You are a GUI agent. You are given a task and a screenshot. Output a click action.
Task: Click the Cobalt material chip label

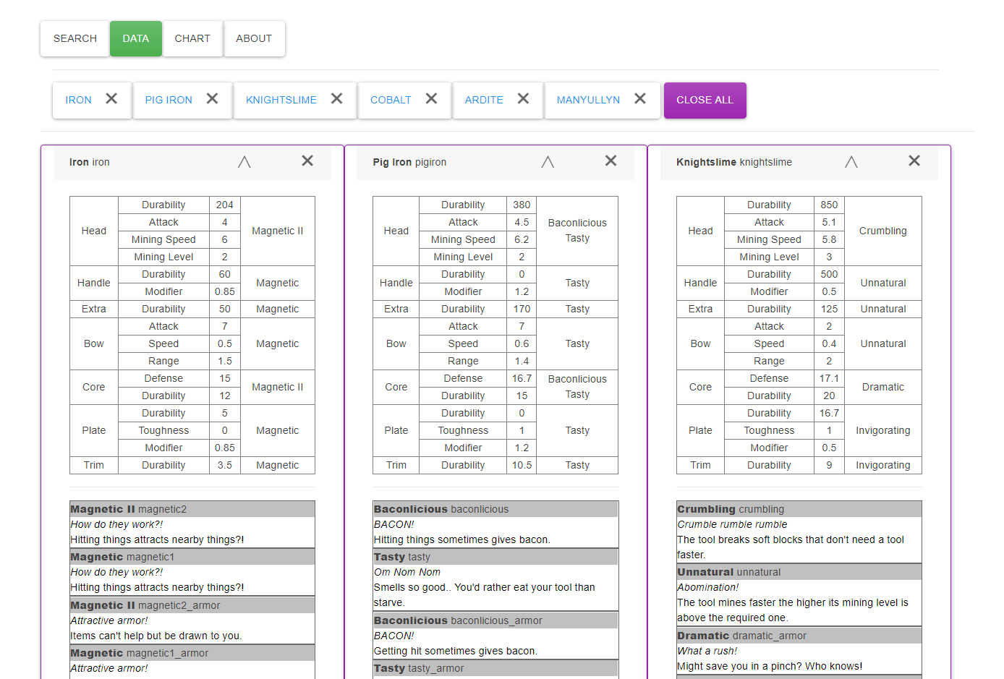click(x=391, y=100)
